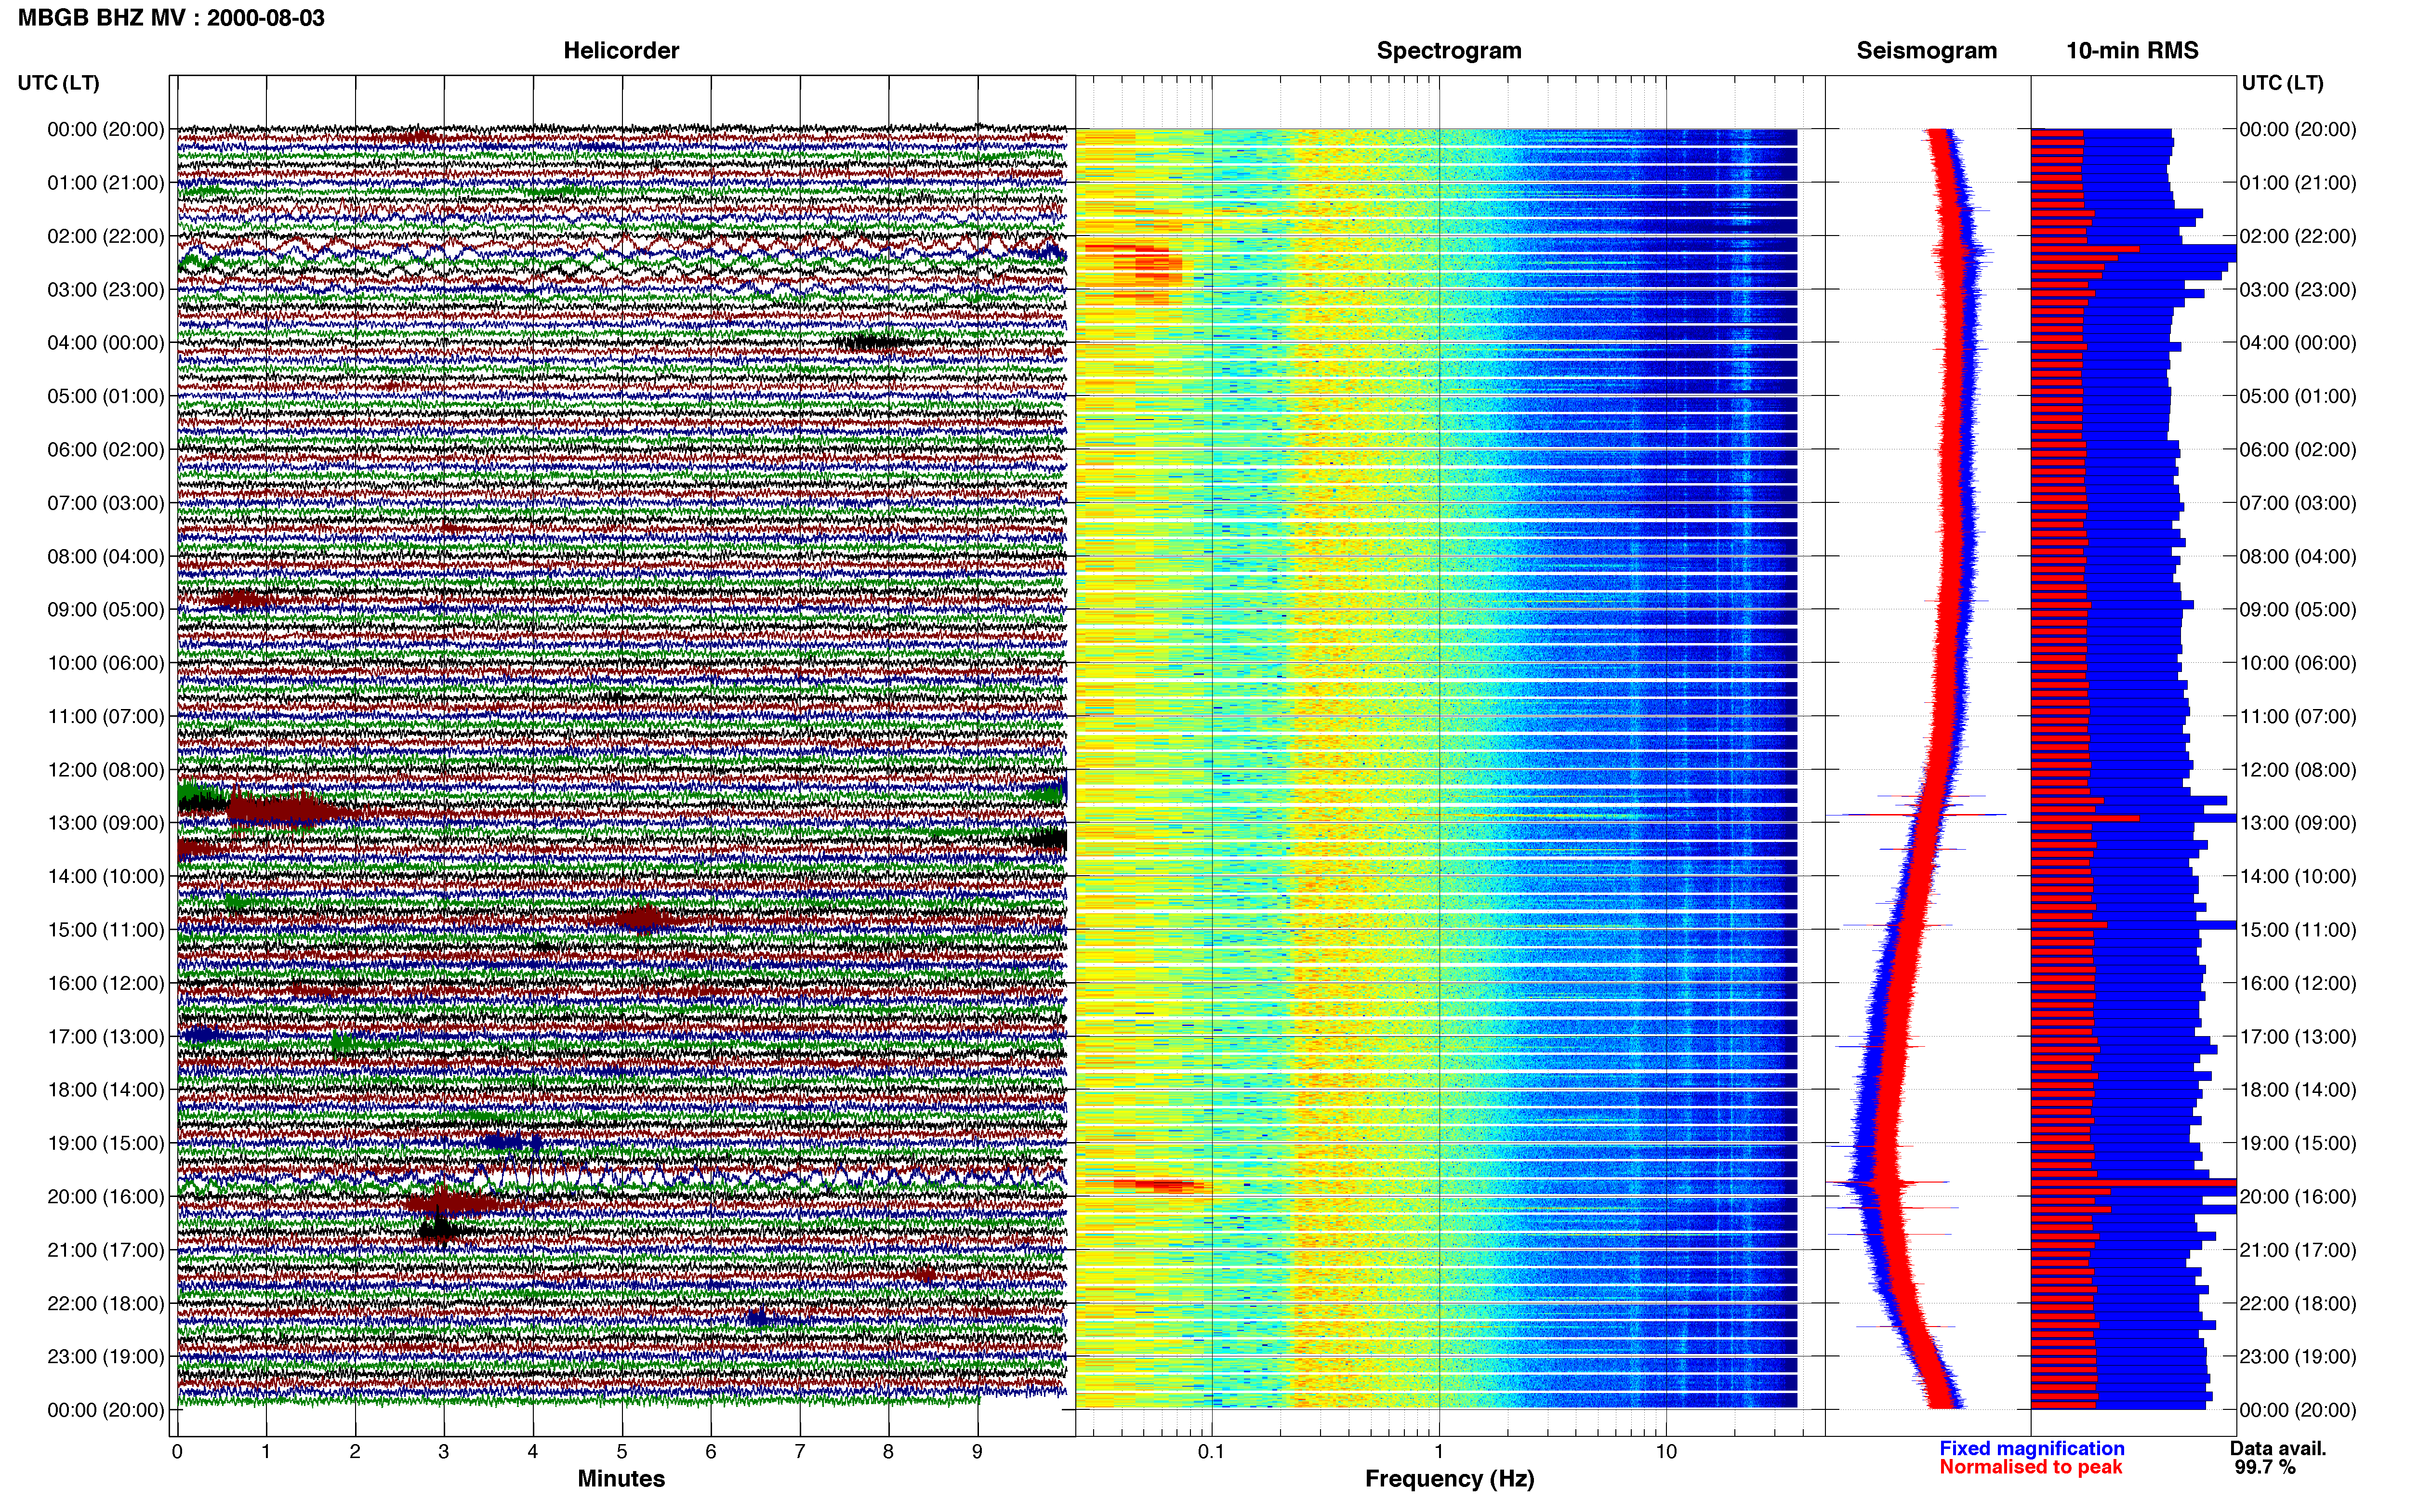Click the Spectrogram panel heading
Screen dimensions: 2418x1512
(1449, 51)
